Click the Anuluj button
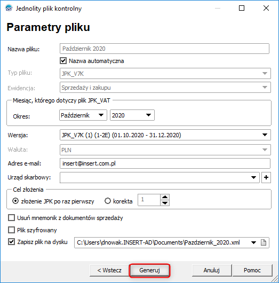Viewport: 279px width, 283px height. 212,270
